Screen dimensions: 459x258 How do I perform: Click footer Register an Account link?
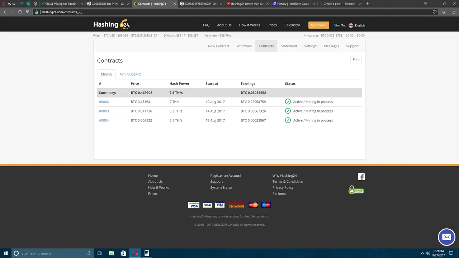coord(226,176)
